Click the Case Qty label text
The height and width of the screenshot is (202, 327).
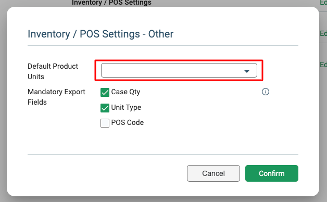[126, 92]
